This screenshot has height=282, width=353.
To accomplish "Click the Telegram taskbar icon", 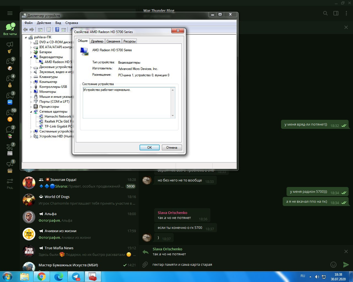I will (76, 276).
